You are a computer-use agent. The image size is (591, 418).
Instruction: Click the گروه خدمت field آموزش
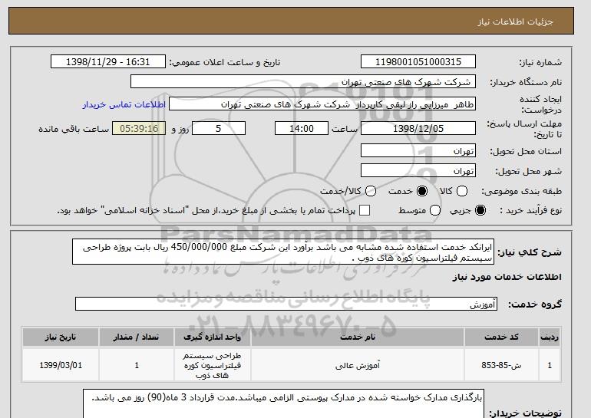coord(286,304)
